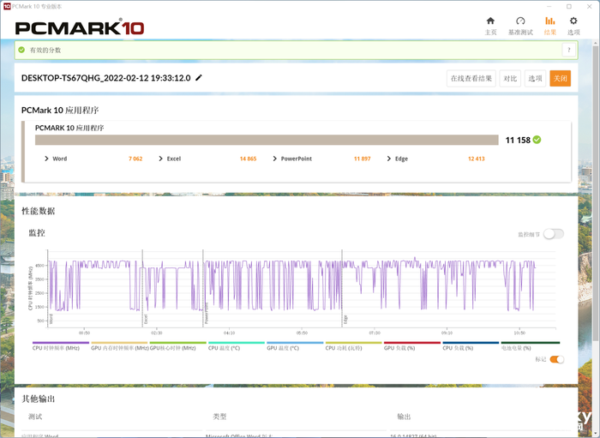The height and width of the screenshot is (438, 600).
Task: Click the 测试 column header
Action: pyautogui.click(x=35, y=417)
